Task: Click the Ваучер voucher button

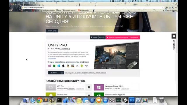Action: 94,37
